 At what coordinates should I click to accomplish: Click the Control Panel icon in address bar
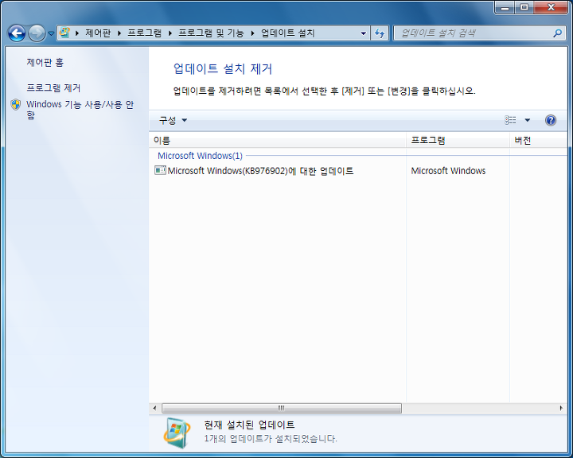64,33
